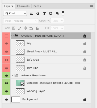Click the Overlays group folder icon
Image resolution: width=97 pixels, height=108 pixels.
click(16, 36)
